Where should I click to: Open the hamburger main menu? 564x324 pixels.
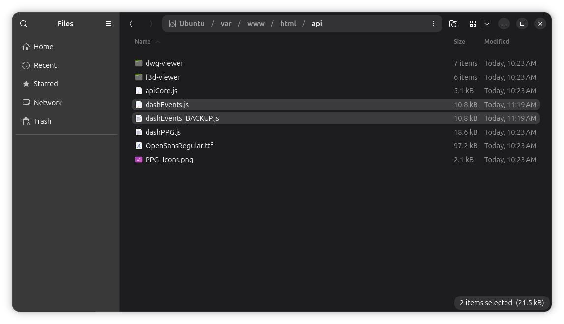point(109,24)
